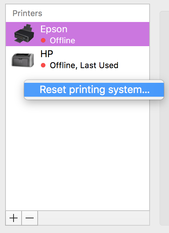Click the red status dot under HP
Image resolution: width=169 pixels, height=233 pixels.
click(43, 65)
